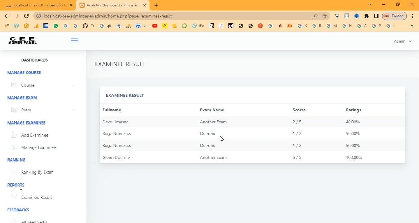The height and width of the screenshot is (223, 419).
Task: Click the Ranking By Exam trophy icon
Action: click(x=14, y=172)
